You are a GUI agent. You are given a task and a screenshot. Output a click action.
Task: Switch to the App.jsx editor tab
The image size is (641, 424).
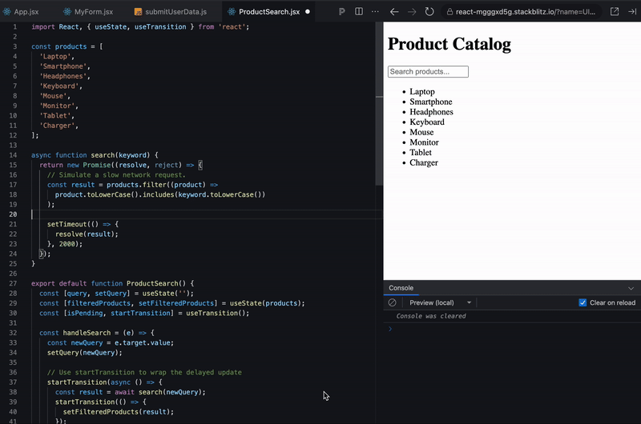22,12
